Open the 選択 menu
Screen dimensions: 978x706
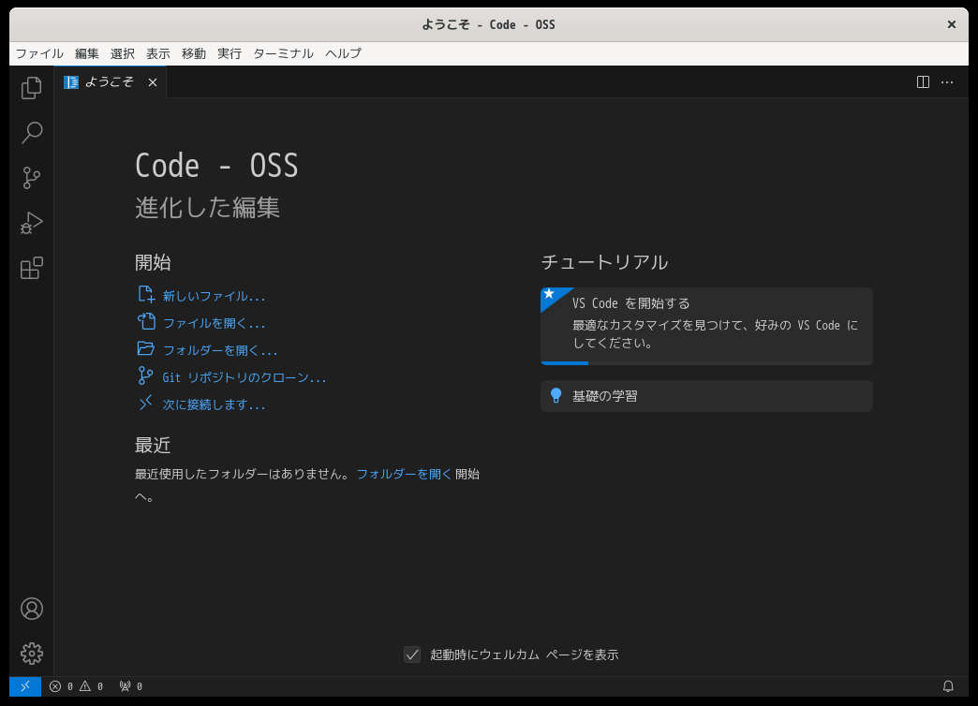(x=122, y=53)
